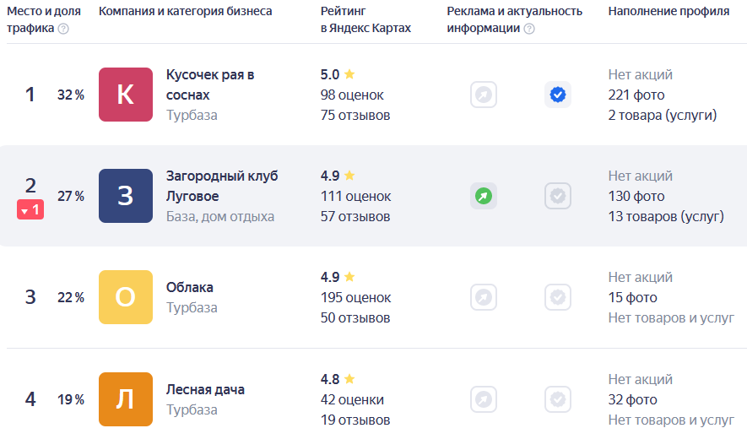Open "Загородный клуб Луговое" company link

(x=222, y=186)
